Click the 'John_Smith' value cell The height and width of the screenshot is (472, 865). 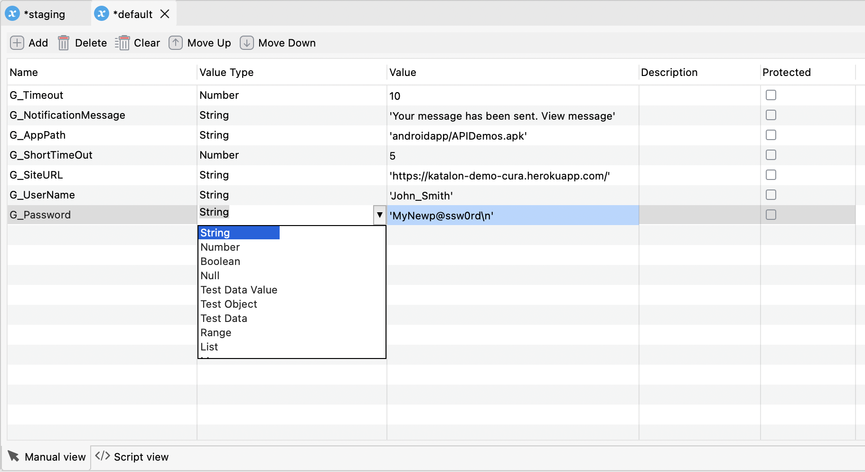click(513, 195)
